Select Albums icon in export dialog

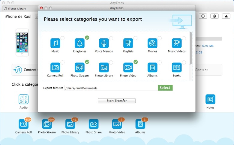(x=152, y=68)
